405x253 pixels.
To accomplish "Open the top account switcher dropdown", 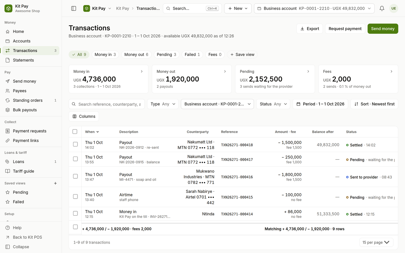I will 314,9.
